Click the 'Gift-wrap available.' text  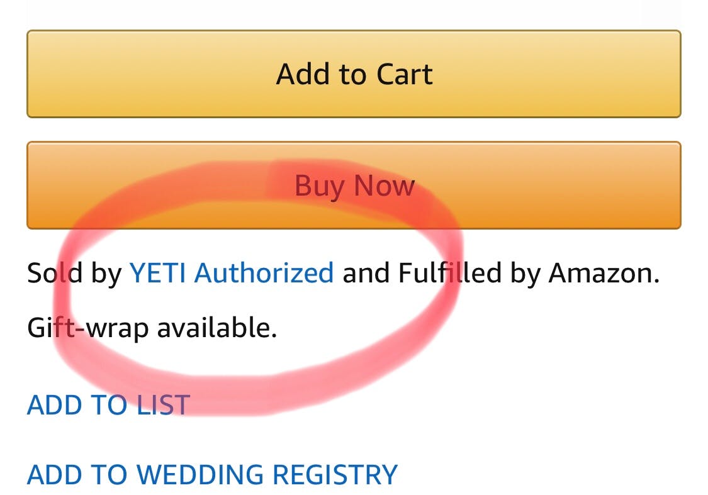coord(152,328)
